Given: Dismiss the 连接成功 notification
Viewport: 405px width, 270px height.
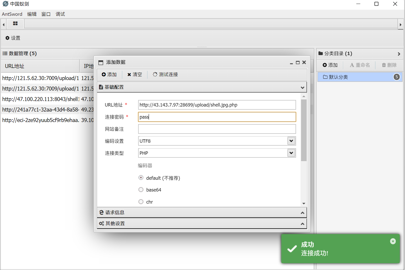Looking at the screenshot, I should coord(393,241).
